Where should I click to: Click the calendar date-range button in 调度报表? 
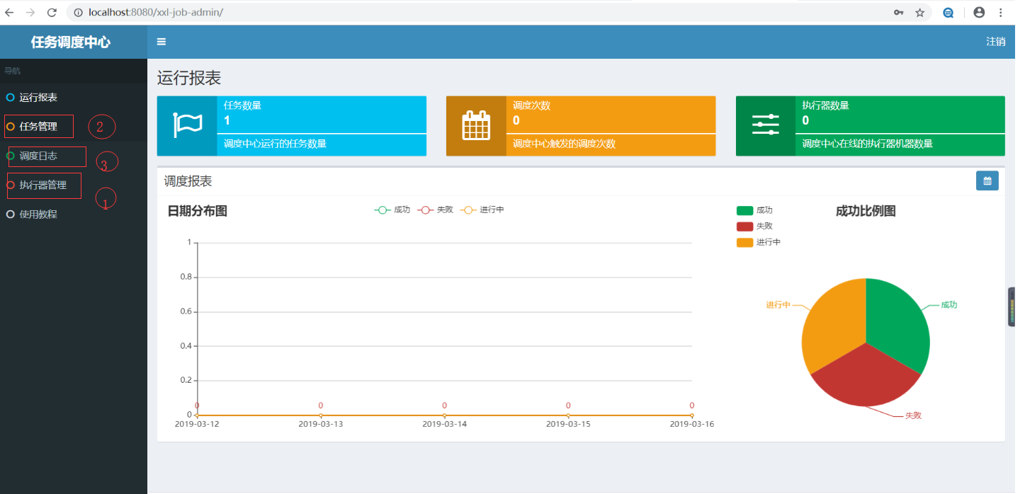tap(987, 181)
